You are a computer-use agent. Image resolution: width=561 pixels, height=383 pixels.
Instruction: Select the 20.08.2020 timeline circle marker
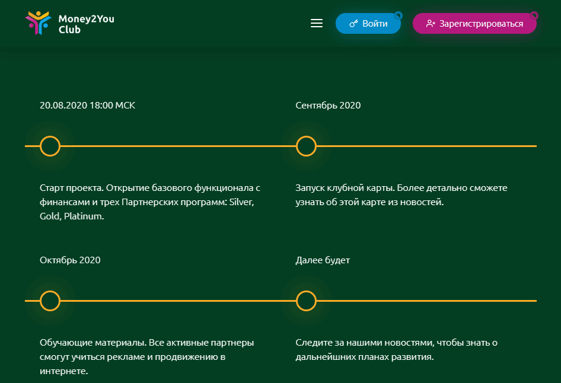click(50, 146)
